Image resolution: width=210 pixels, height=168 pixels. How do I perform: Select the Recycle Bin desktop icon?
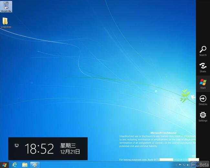point(6,6)
